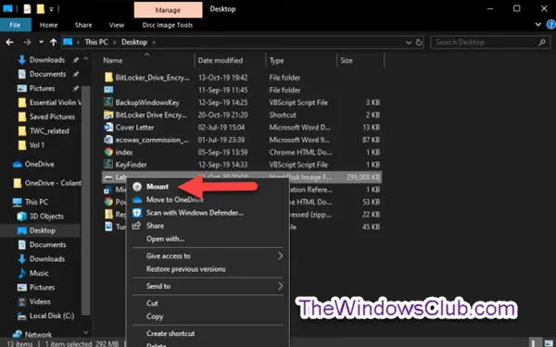The width and height of the screenshot is (556, 347).
Task: Open recent locations dropdown arrow
Action: 41,43
